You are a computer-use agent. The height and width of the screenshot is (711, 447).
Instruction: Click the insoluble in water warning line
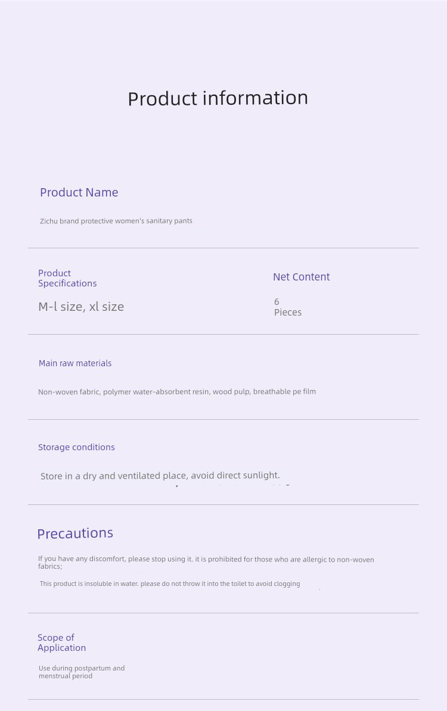[x=170, y=584]
